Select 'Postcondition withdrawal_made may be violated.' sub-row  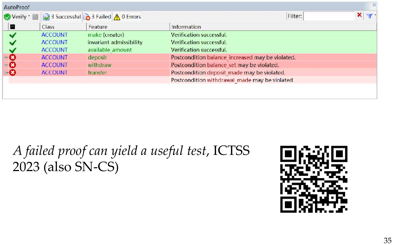[x=232, y=80]
